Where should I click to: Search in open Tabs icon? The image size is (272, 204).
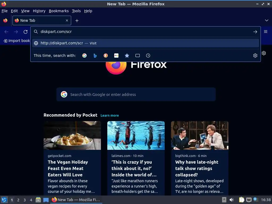(138, 56)
